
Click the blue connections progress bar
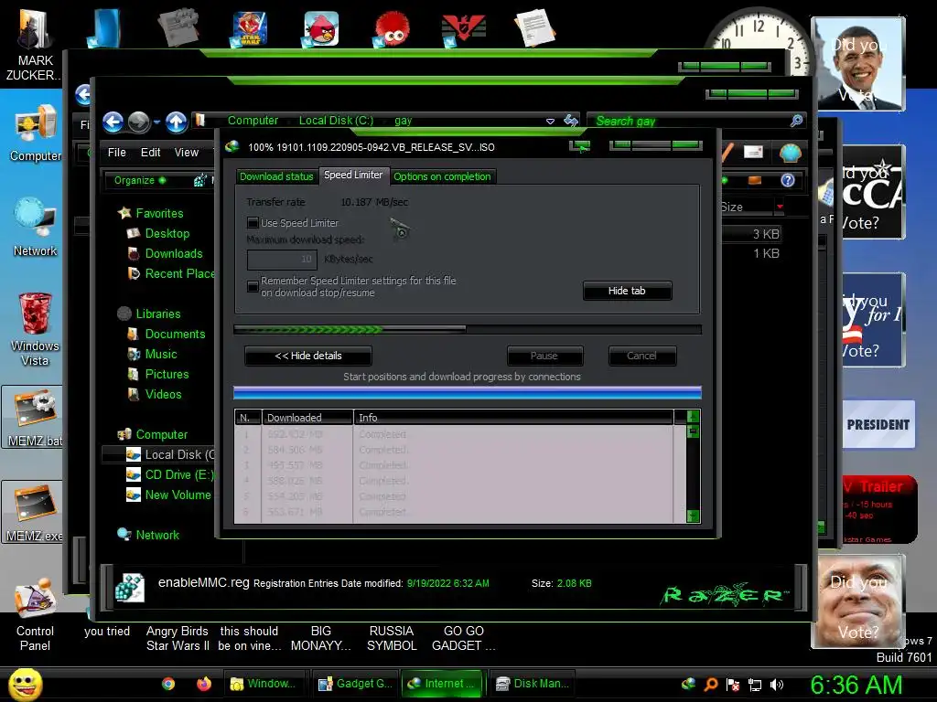[x=468, y=392]
